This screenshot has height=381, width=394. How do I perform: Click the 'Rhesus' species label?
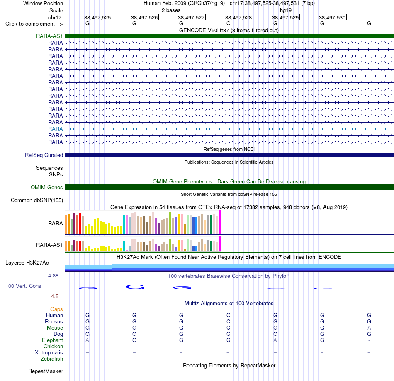click(54, 321)
